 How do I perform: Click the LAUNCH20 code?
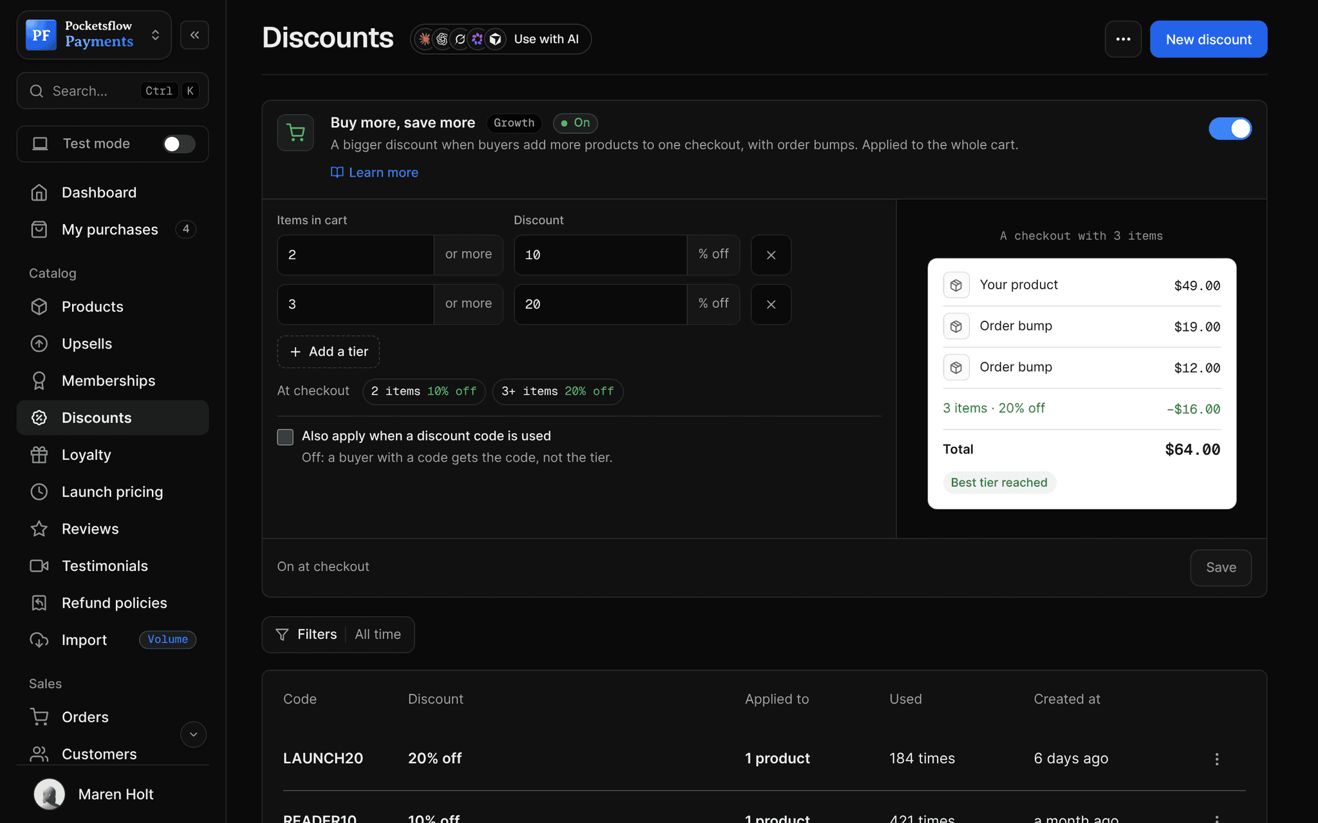point(323,759)
